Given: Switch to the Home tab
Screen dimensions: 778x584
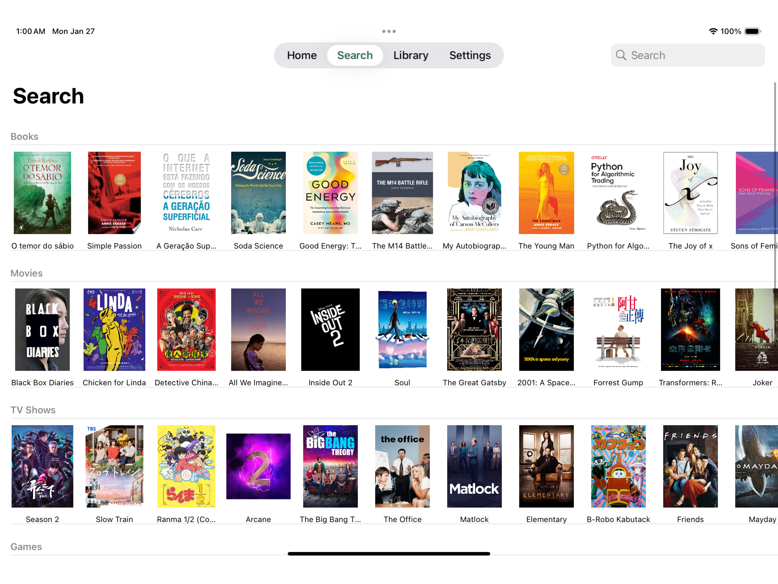Looking at the screenshot, I should (302, 55).
